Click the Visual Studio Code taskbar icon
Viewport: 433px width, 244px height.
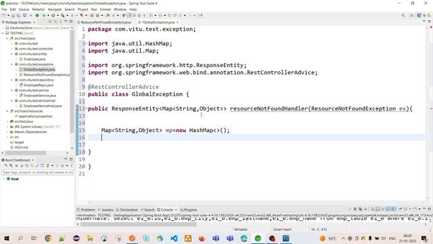click(174, 238)
